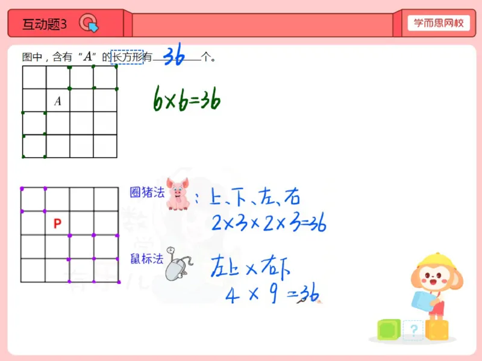
Task: Click the computer mouse cartoon icon
Action: pyautogui.click(x=179, y=264)
